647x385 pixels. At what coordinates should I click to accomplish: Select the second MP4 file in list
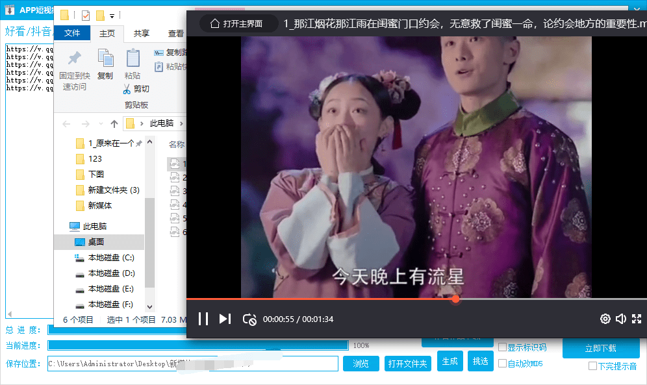click(178, 178)
